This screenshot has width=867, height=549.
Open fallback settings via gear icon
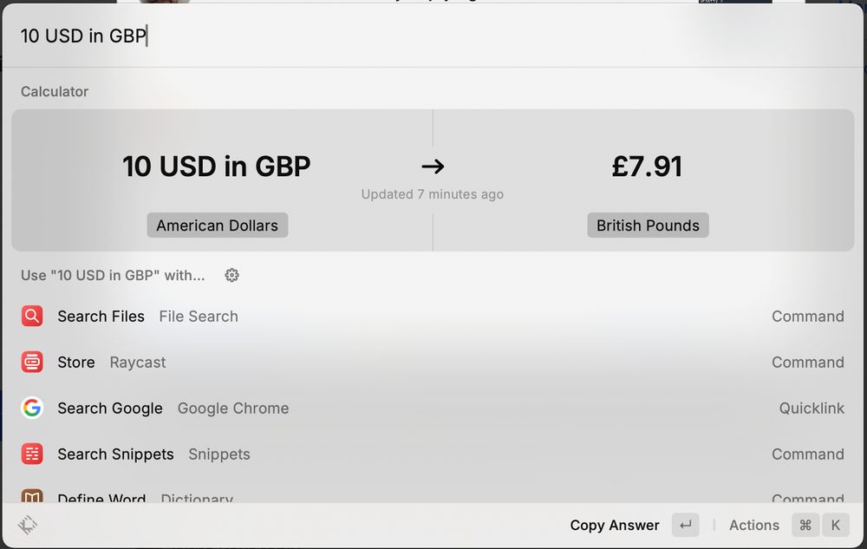231,275
